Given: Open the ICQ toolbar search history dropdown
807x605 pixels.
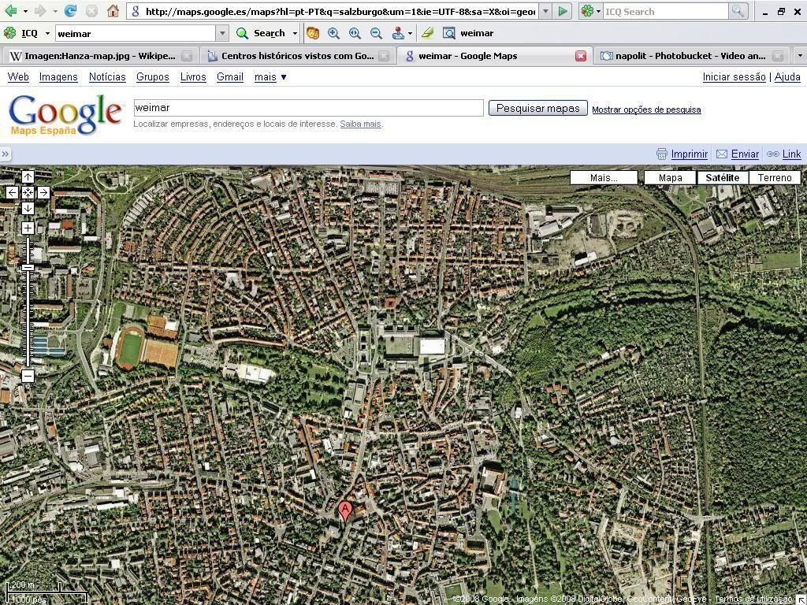Looking at the screenshot, I should pyautogui.click(x=222, y=33).
